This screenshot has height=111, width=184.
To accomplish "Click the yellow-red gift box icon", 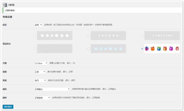I will click(x=165, y=48).
